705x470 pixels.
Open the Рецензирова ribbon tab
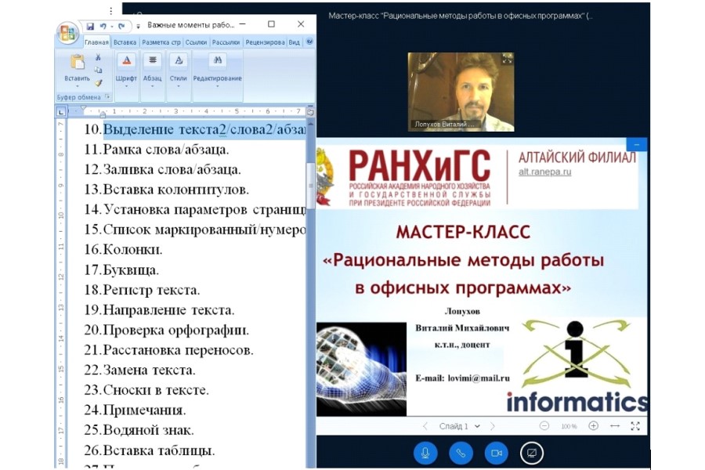pos(265,42)
